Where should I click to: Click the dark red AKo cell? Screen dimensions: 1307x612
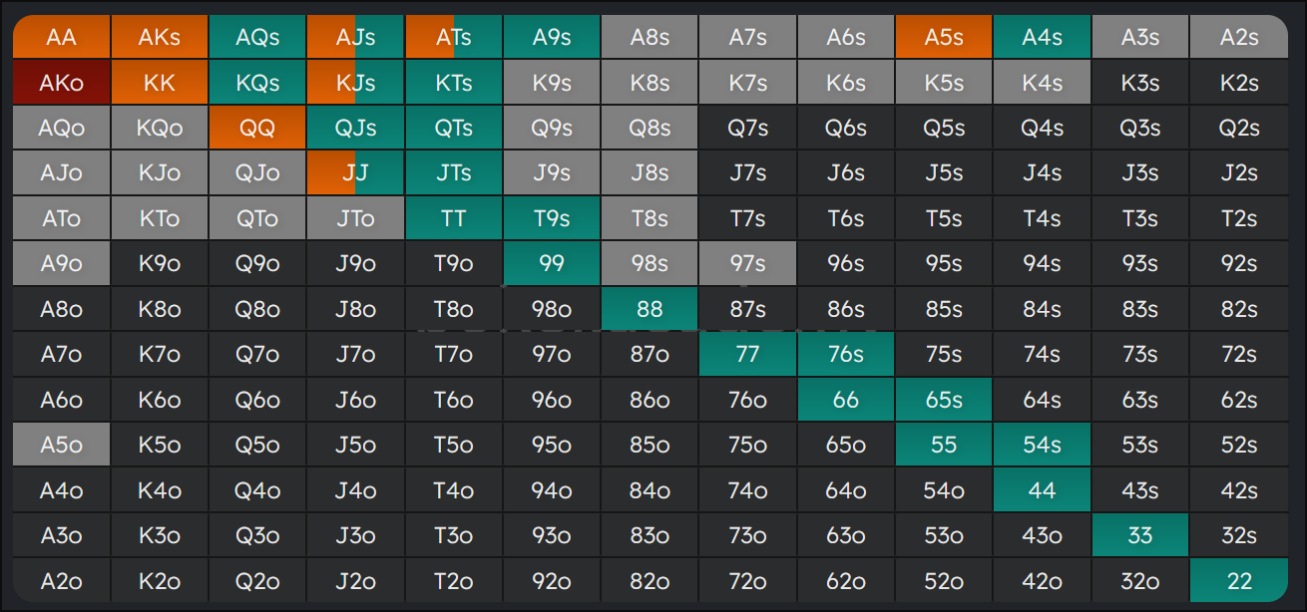pyautogui.click(x=61, y=83)
